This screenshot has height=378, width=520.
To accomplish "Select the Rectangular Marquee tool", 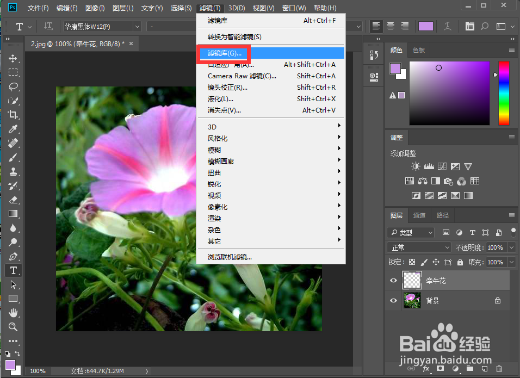I will click(x=13, y=72).
